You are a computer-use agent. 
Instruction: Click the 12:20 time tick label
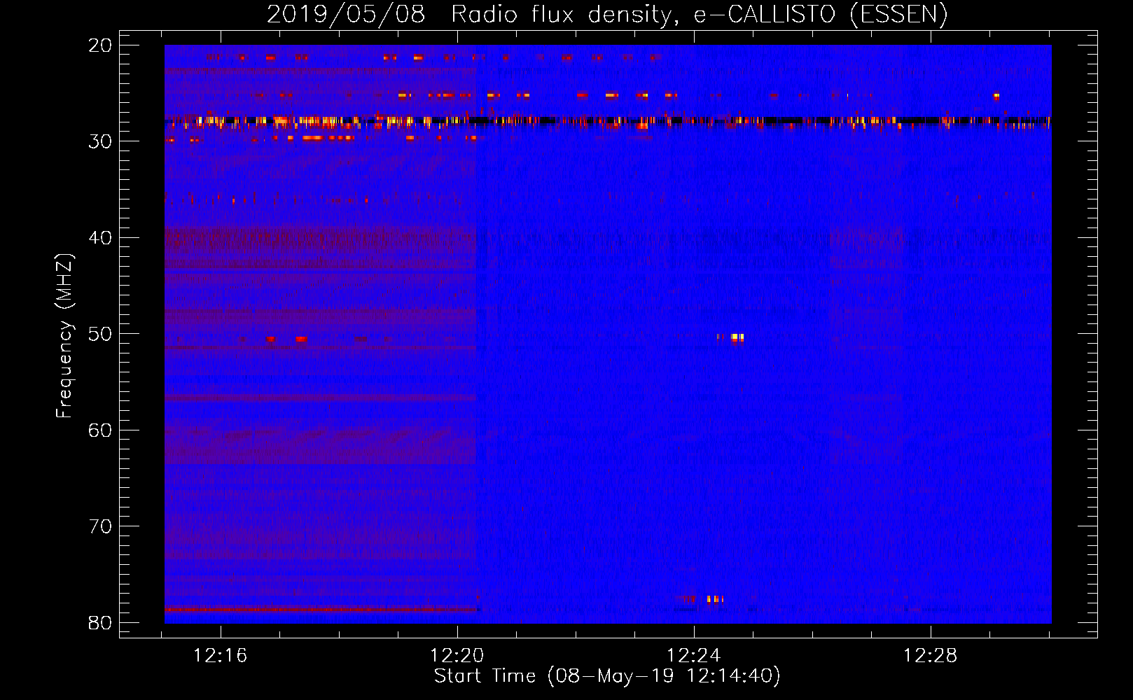(x=457, y=656)
